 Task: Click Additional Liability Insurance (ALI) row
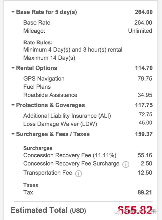(x=67, y=116)
